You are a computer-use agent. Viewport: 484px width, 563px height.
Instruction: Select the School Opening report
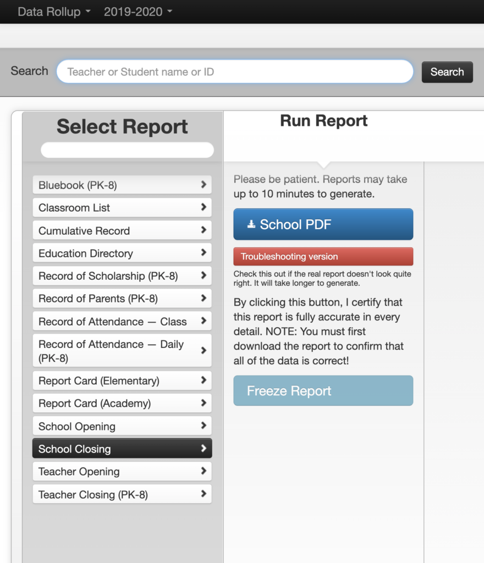(x=122, y=426)
